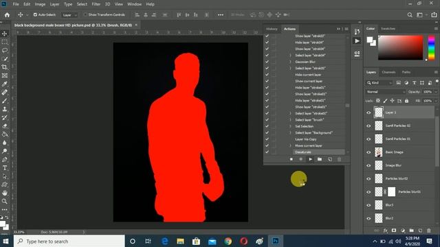This screenshot has width=440, height=247.
Task: Toggle the Desaturate action step checkmark
Action: click(x=267, y=152)
